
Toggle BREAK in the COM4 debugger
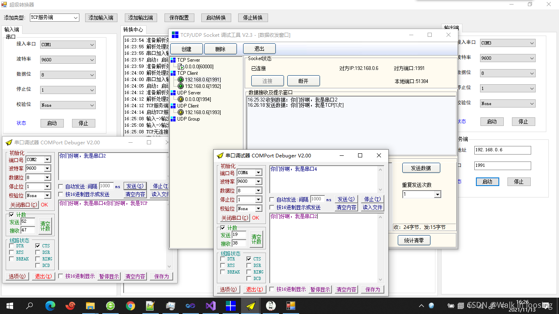click(223, 272)
